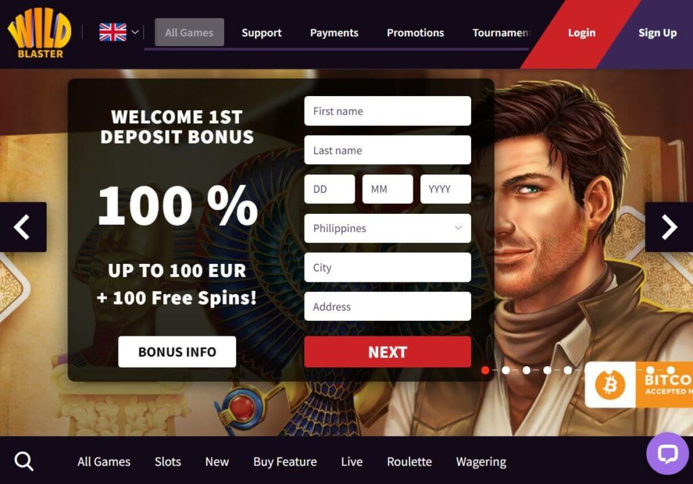The image size is (693, 484).
Task: Click the UK flag language icon
Action: (113, 32)
